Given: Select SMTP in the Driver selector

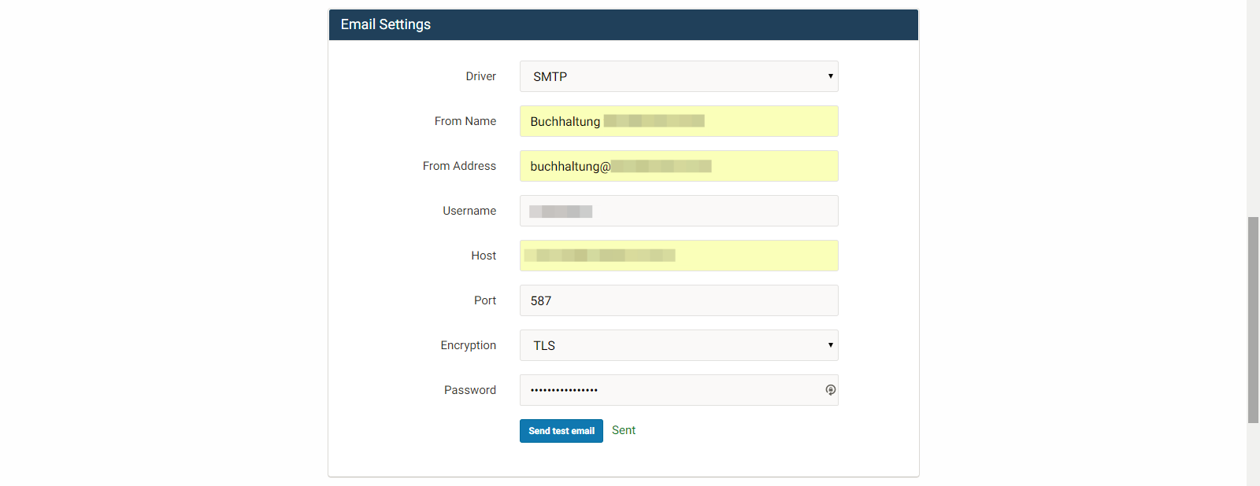Looking at the screenshot, I should [677, 76].
